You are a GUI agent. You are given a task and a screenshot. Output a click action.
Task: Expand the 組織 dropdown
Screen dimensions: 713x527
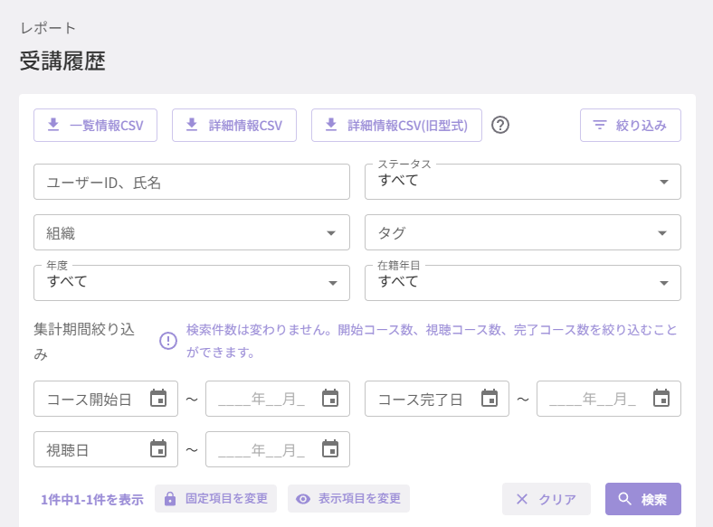[192, 232]
